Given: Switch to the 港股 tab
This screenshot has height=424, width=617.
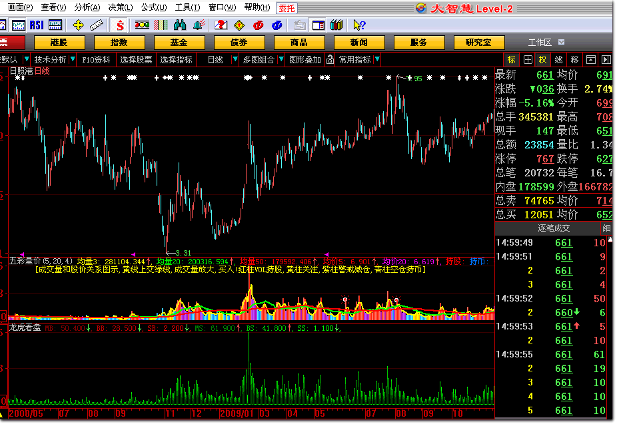Looking at the screenshot, I should coord(59,42).
